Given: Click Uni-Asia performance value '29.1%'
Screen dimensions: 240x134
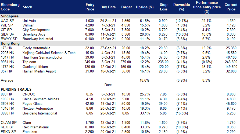Looking at the screenshot, I should tap(206, 21).
